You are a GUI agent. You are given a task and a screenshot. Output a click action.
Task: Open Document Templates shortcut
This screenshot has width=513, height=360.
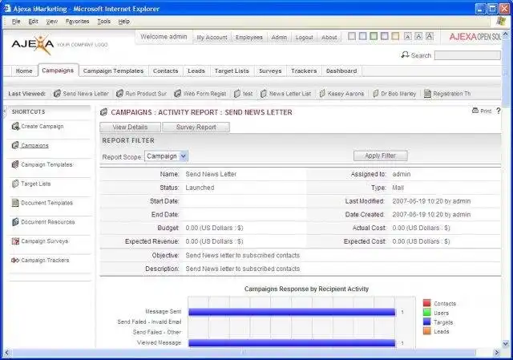[x=42, y=203]
